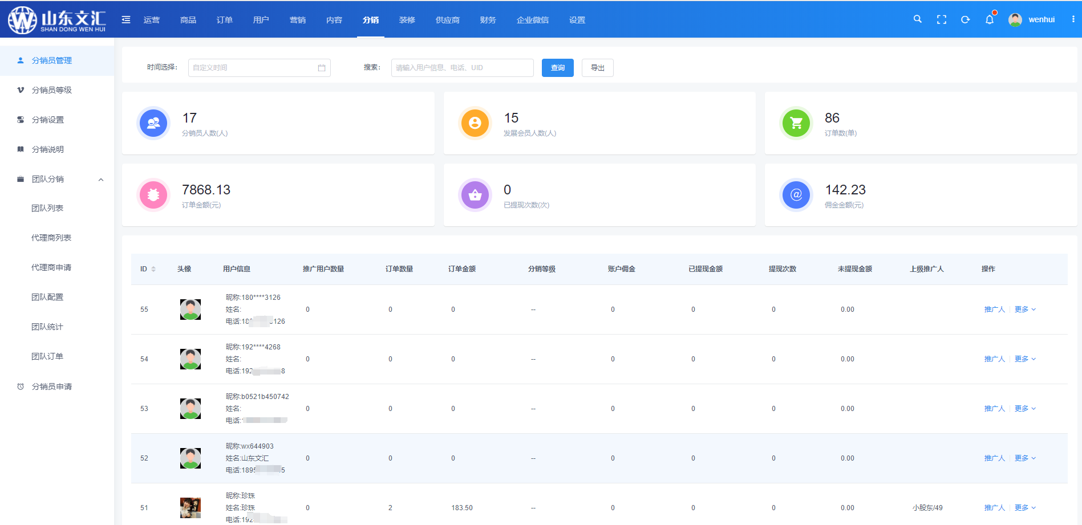The height and width of the screenshot is (525, 1082).
Task: Click the menu collapse hamburger icon
Action: tap(126, 19)
